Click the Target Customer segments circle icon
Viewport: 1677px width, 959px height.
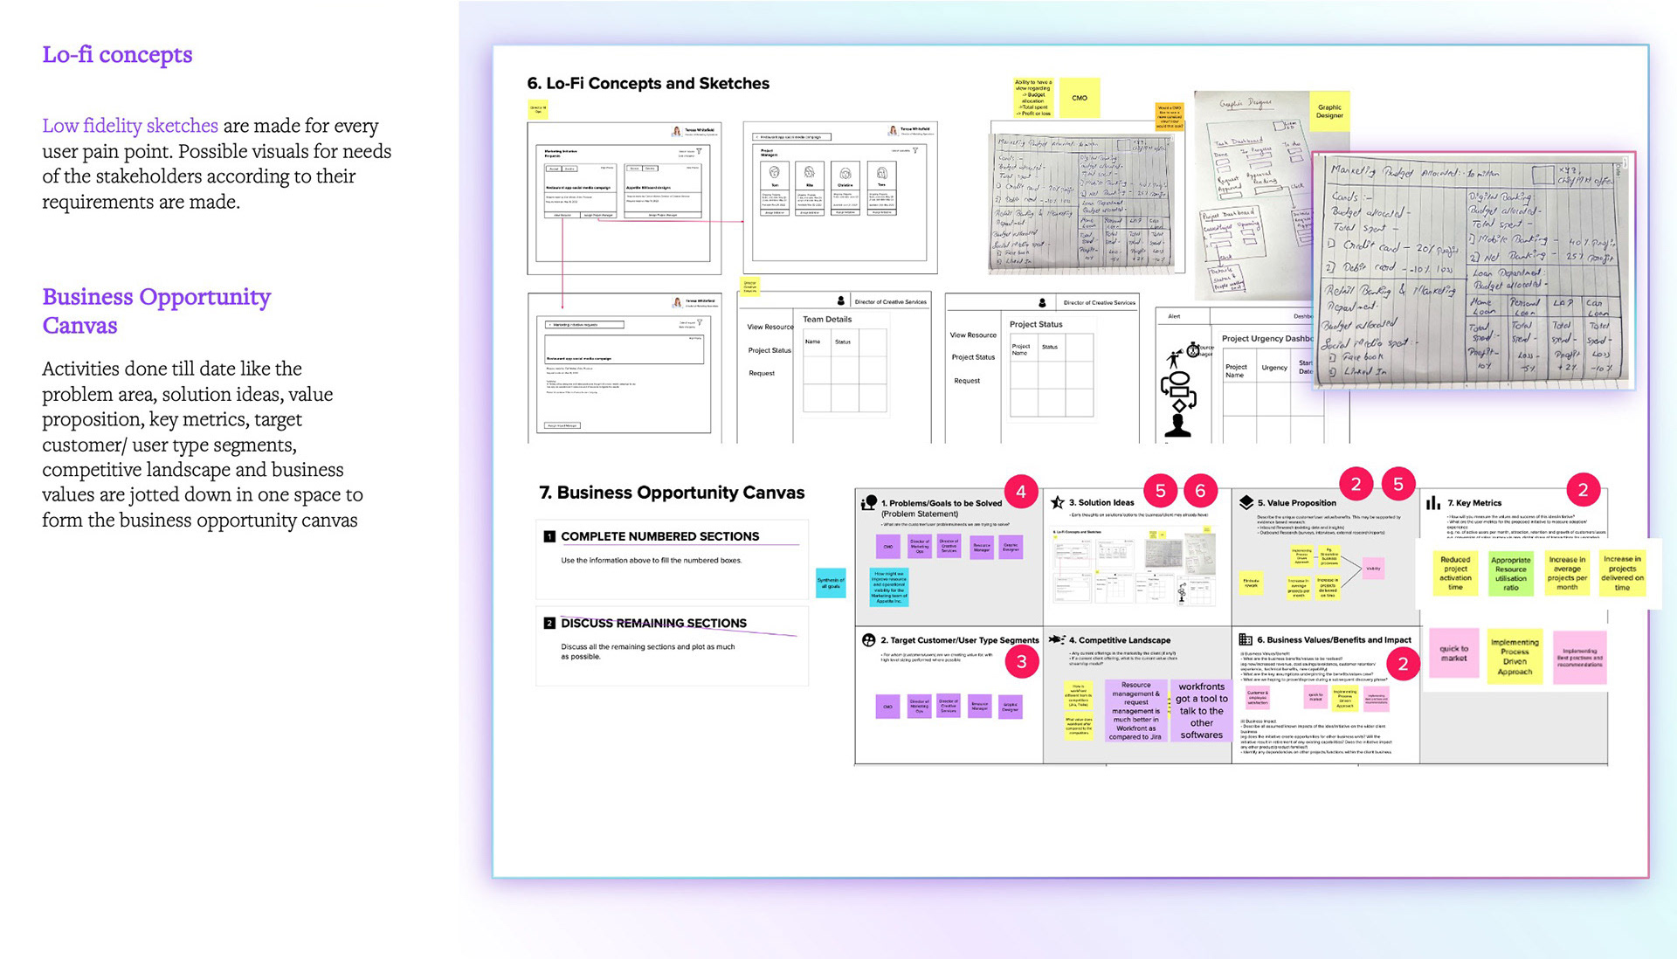click(x=868, y=640)
